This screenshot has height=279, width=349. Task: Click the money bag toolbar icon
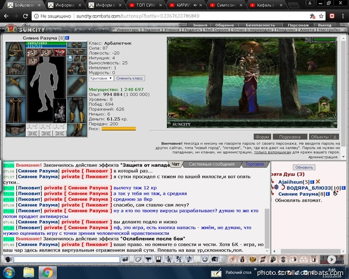click(243, 259)
